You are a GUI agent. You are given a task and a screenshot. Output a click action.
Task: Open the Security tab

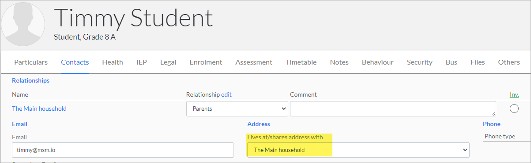point(419,62)
